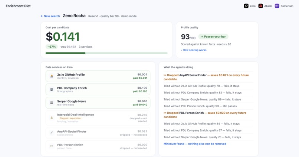Click the What the agent is doing heading
The height and width of the screenshot is (157, 299).
(x=178, y=67)
